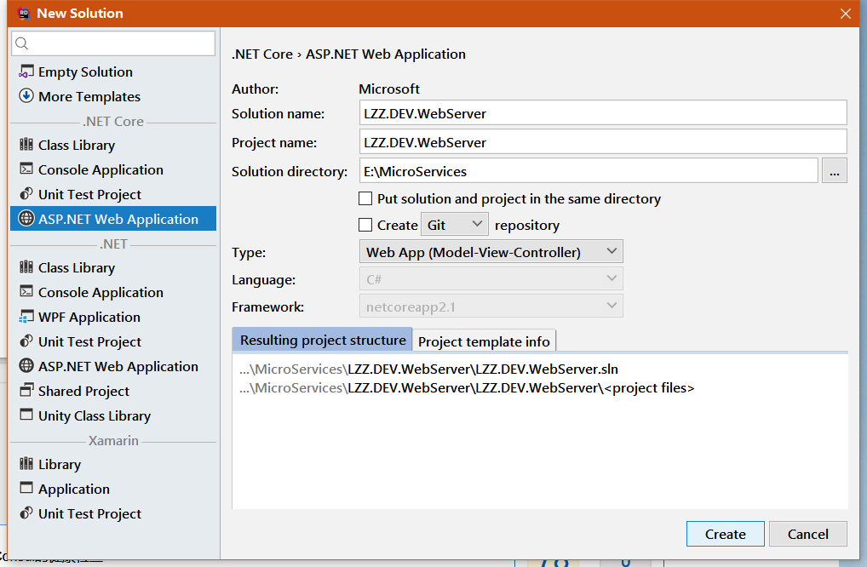Select the .NET Class Library icon
Viewport: 867px width, 567px height.
(x=26, y=267)
